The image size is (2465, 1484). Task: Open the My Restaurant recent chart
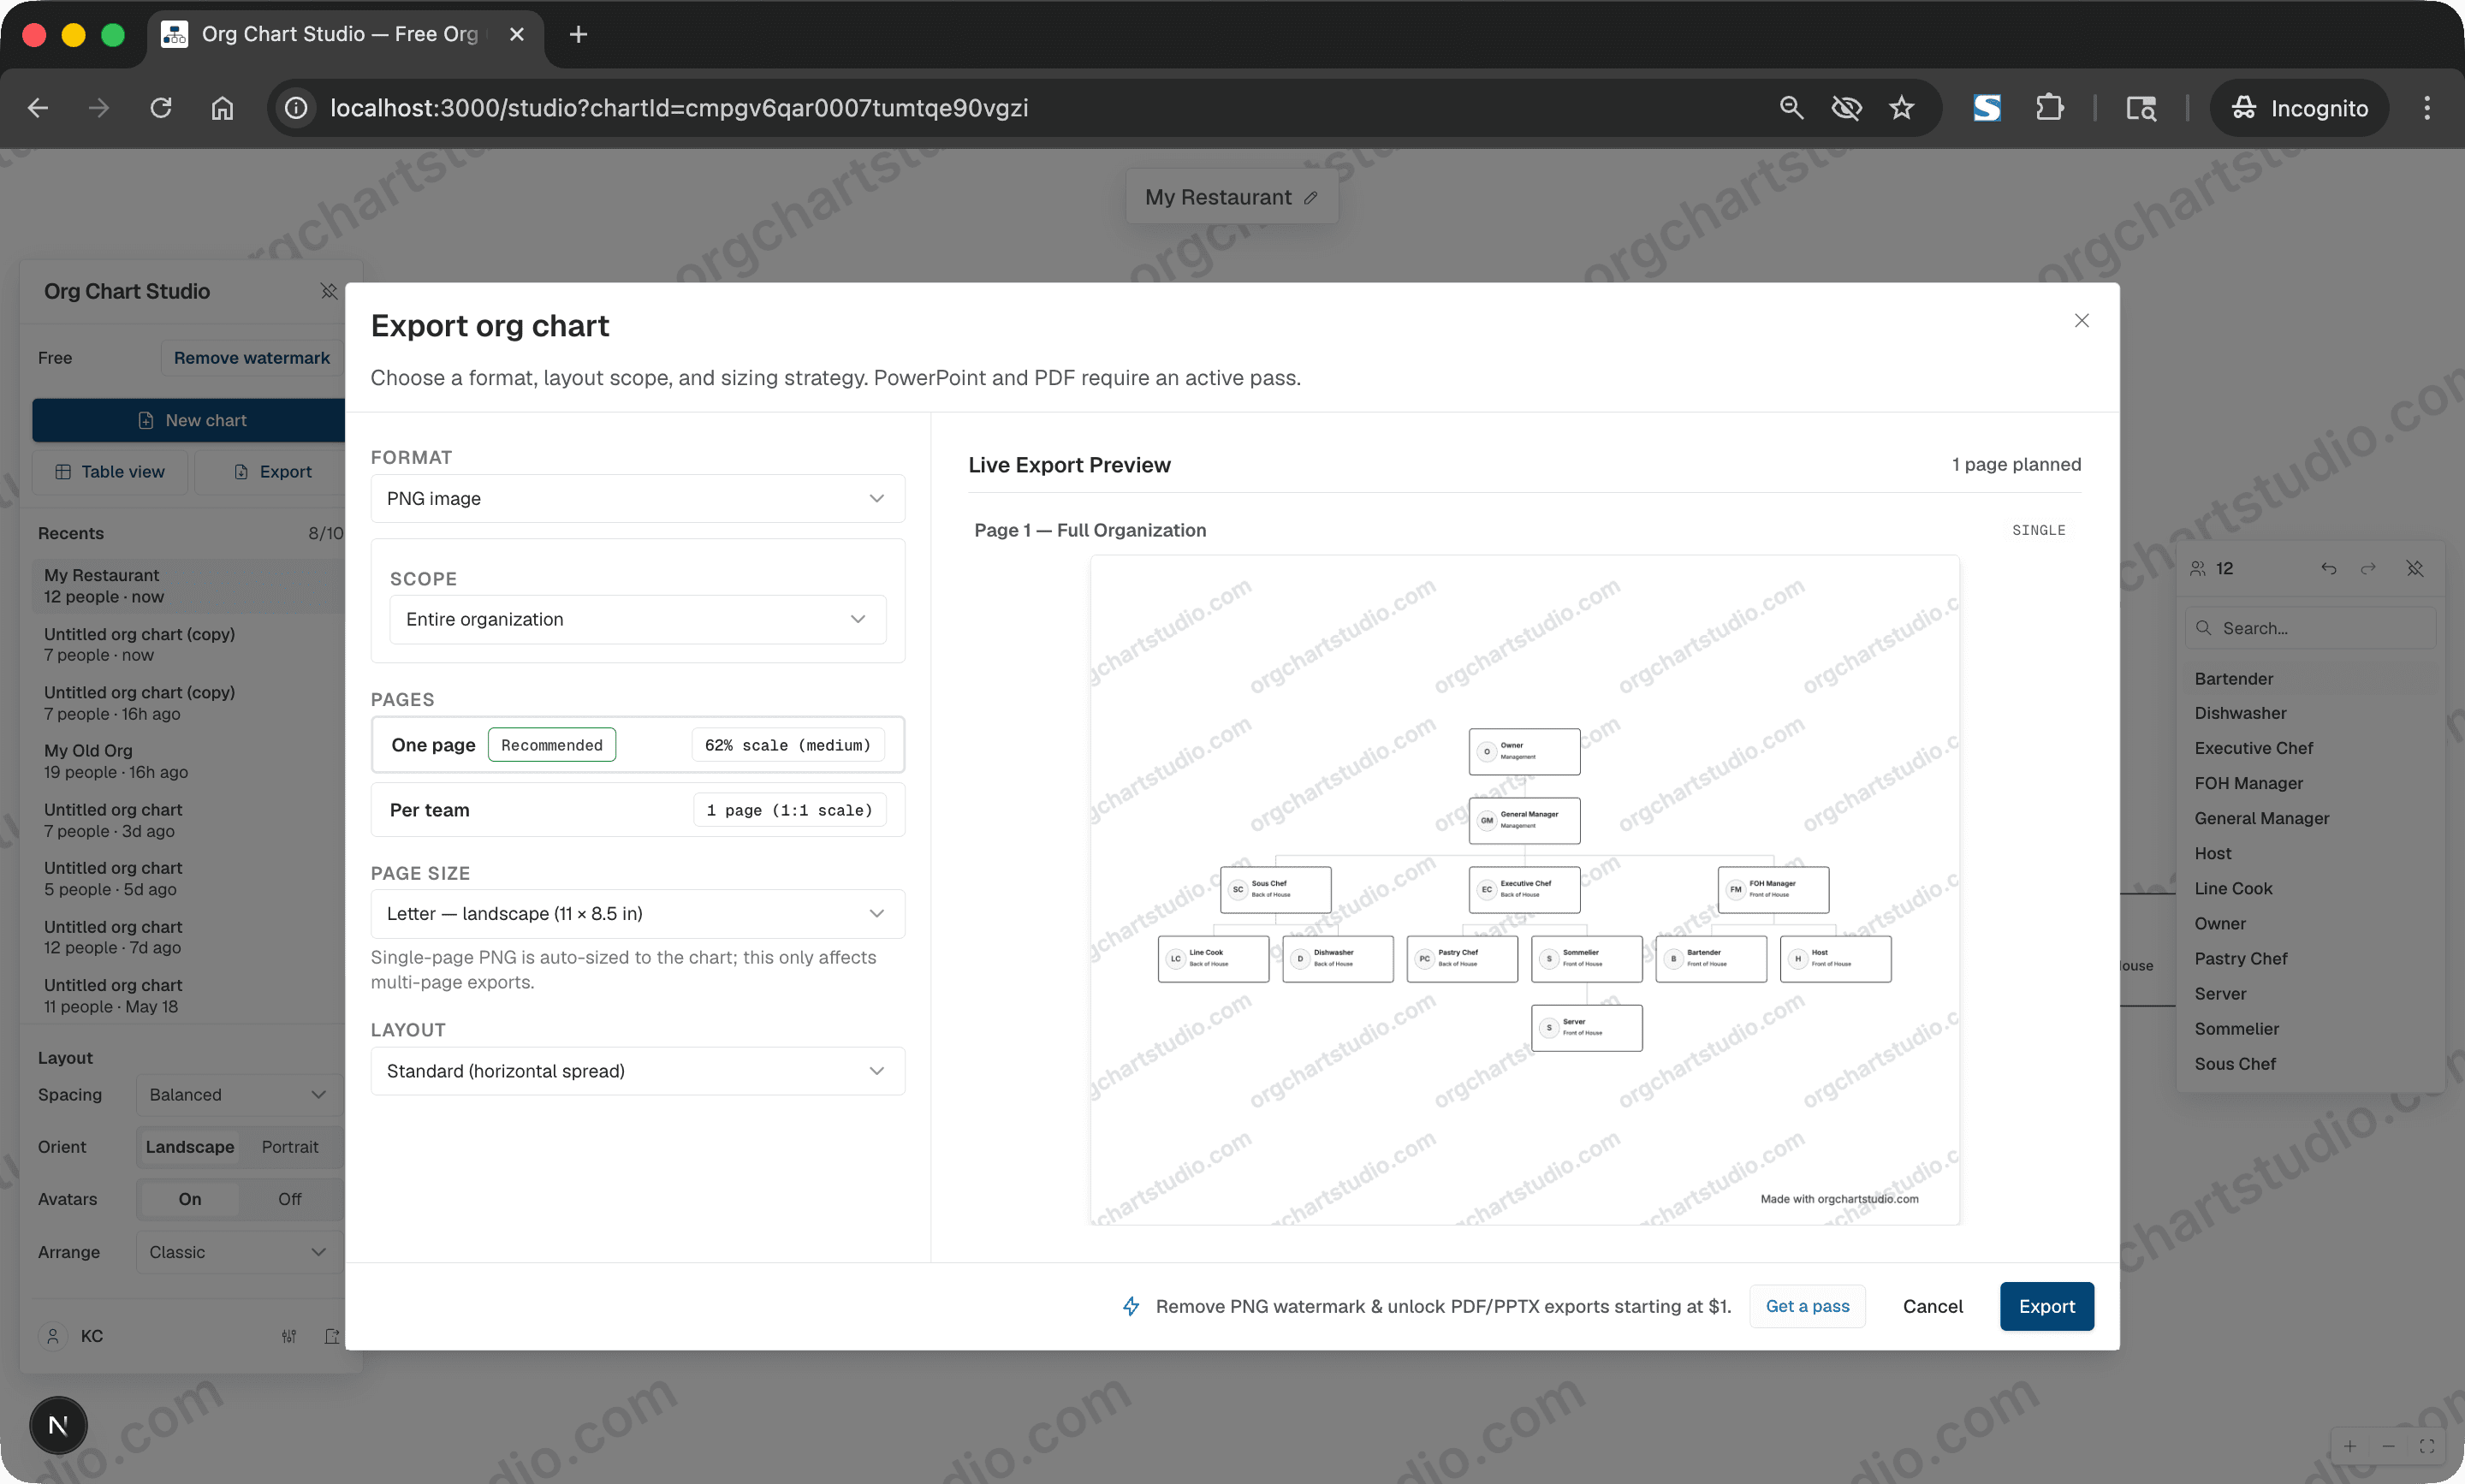(x=190, y=586)
